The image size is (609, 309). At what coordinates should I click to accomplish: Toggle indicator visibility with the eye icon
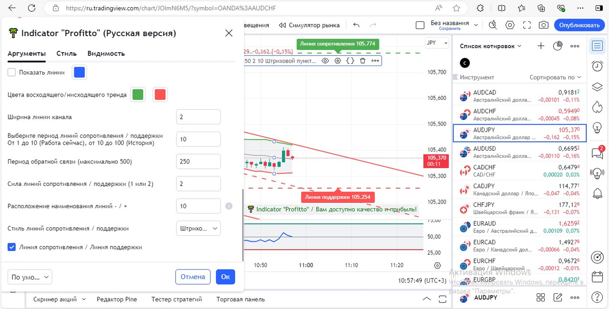point(325,61)
